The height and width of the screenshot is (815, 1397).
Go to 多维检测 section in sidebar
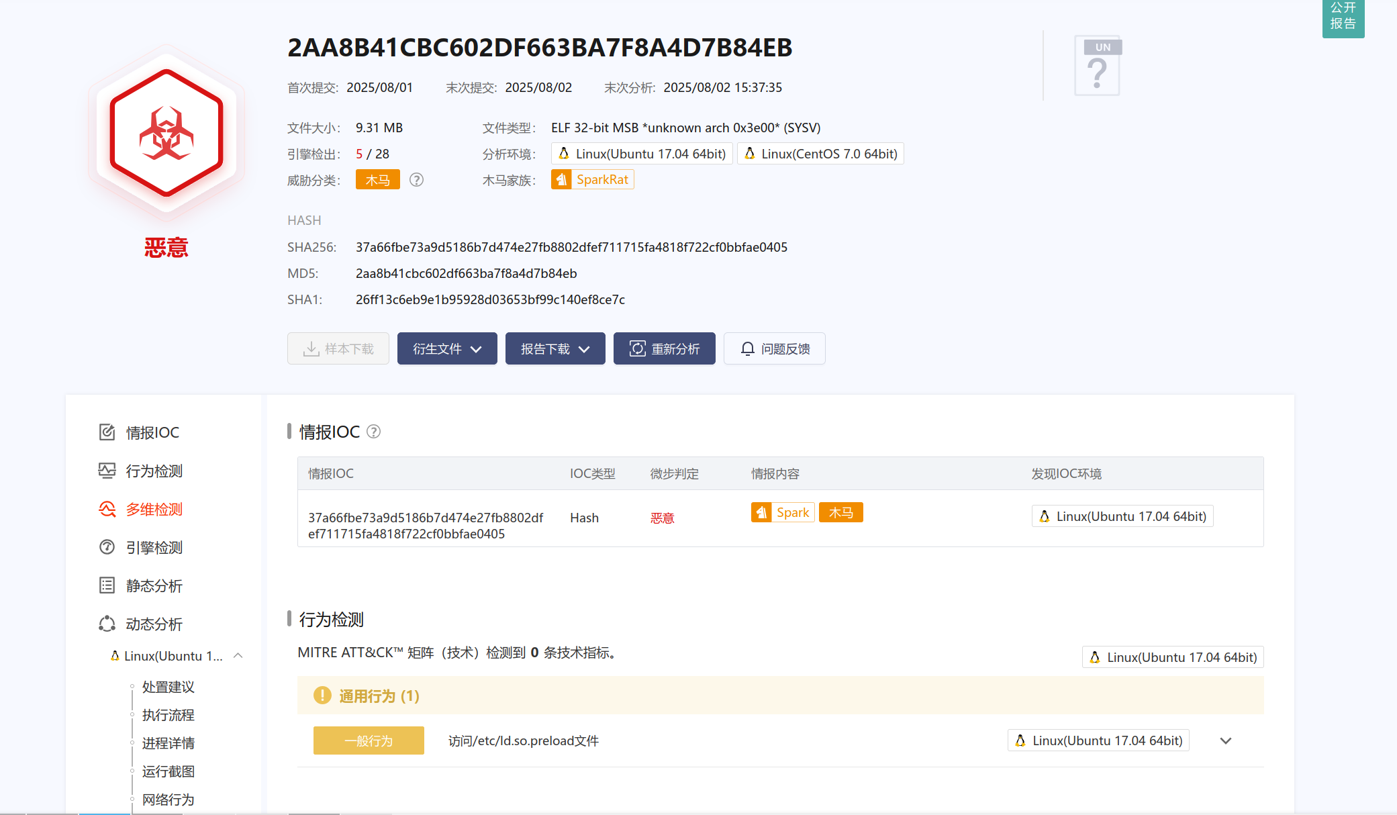tap(154, 509)
